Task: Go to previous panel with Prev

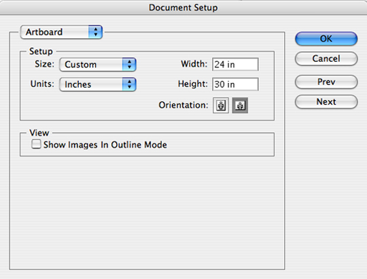Action: point(326,82)
